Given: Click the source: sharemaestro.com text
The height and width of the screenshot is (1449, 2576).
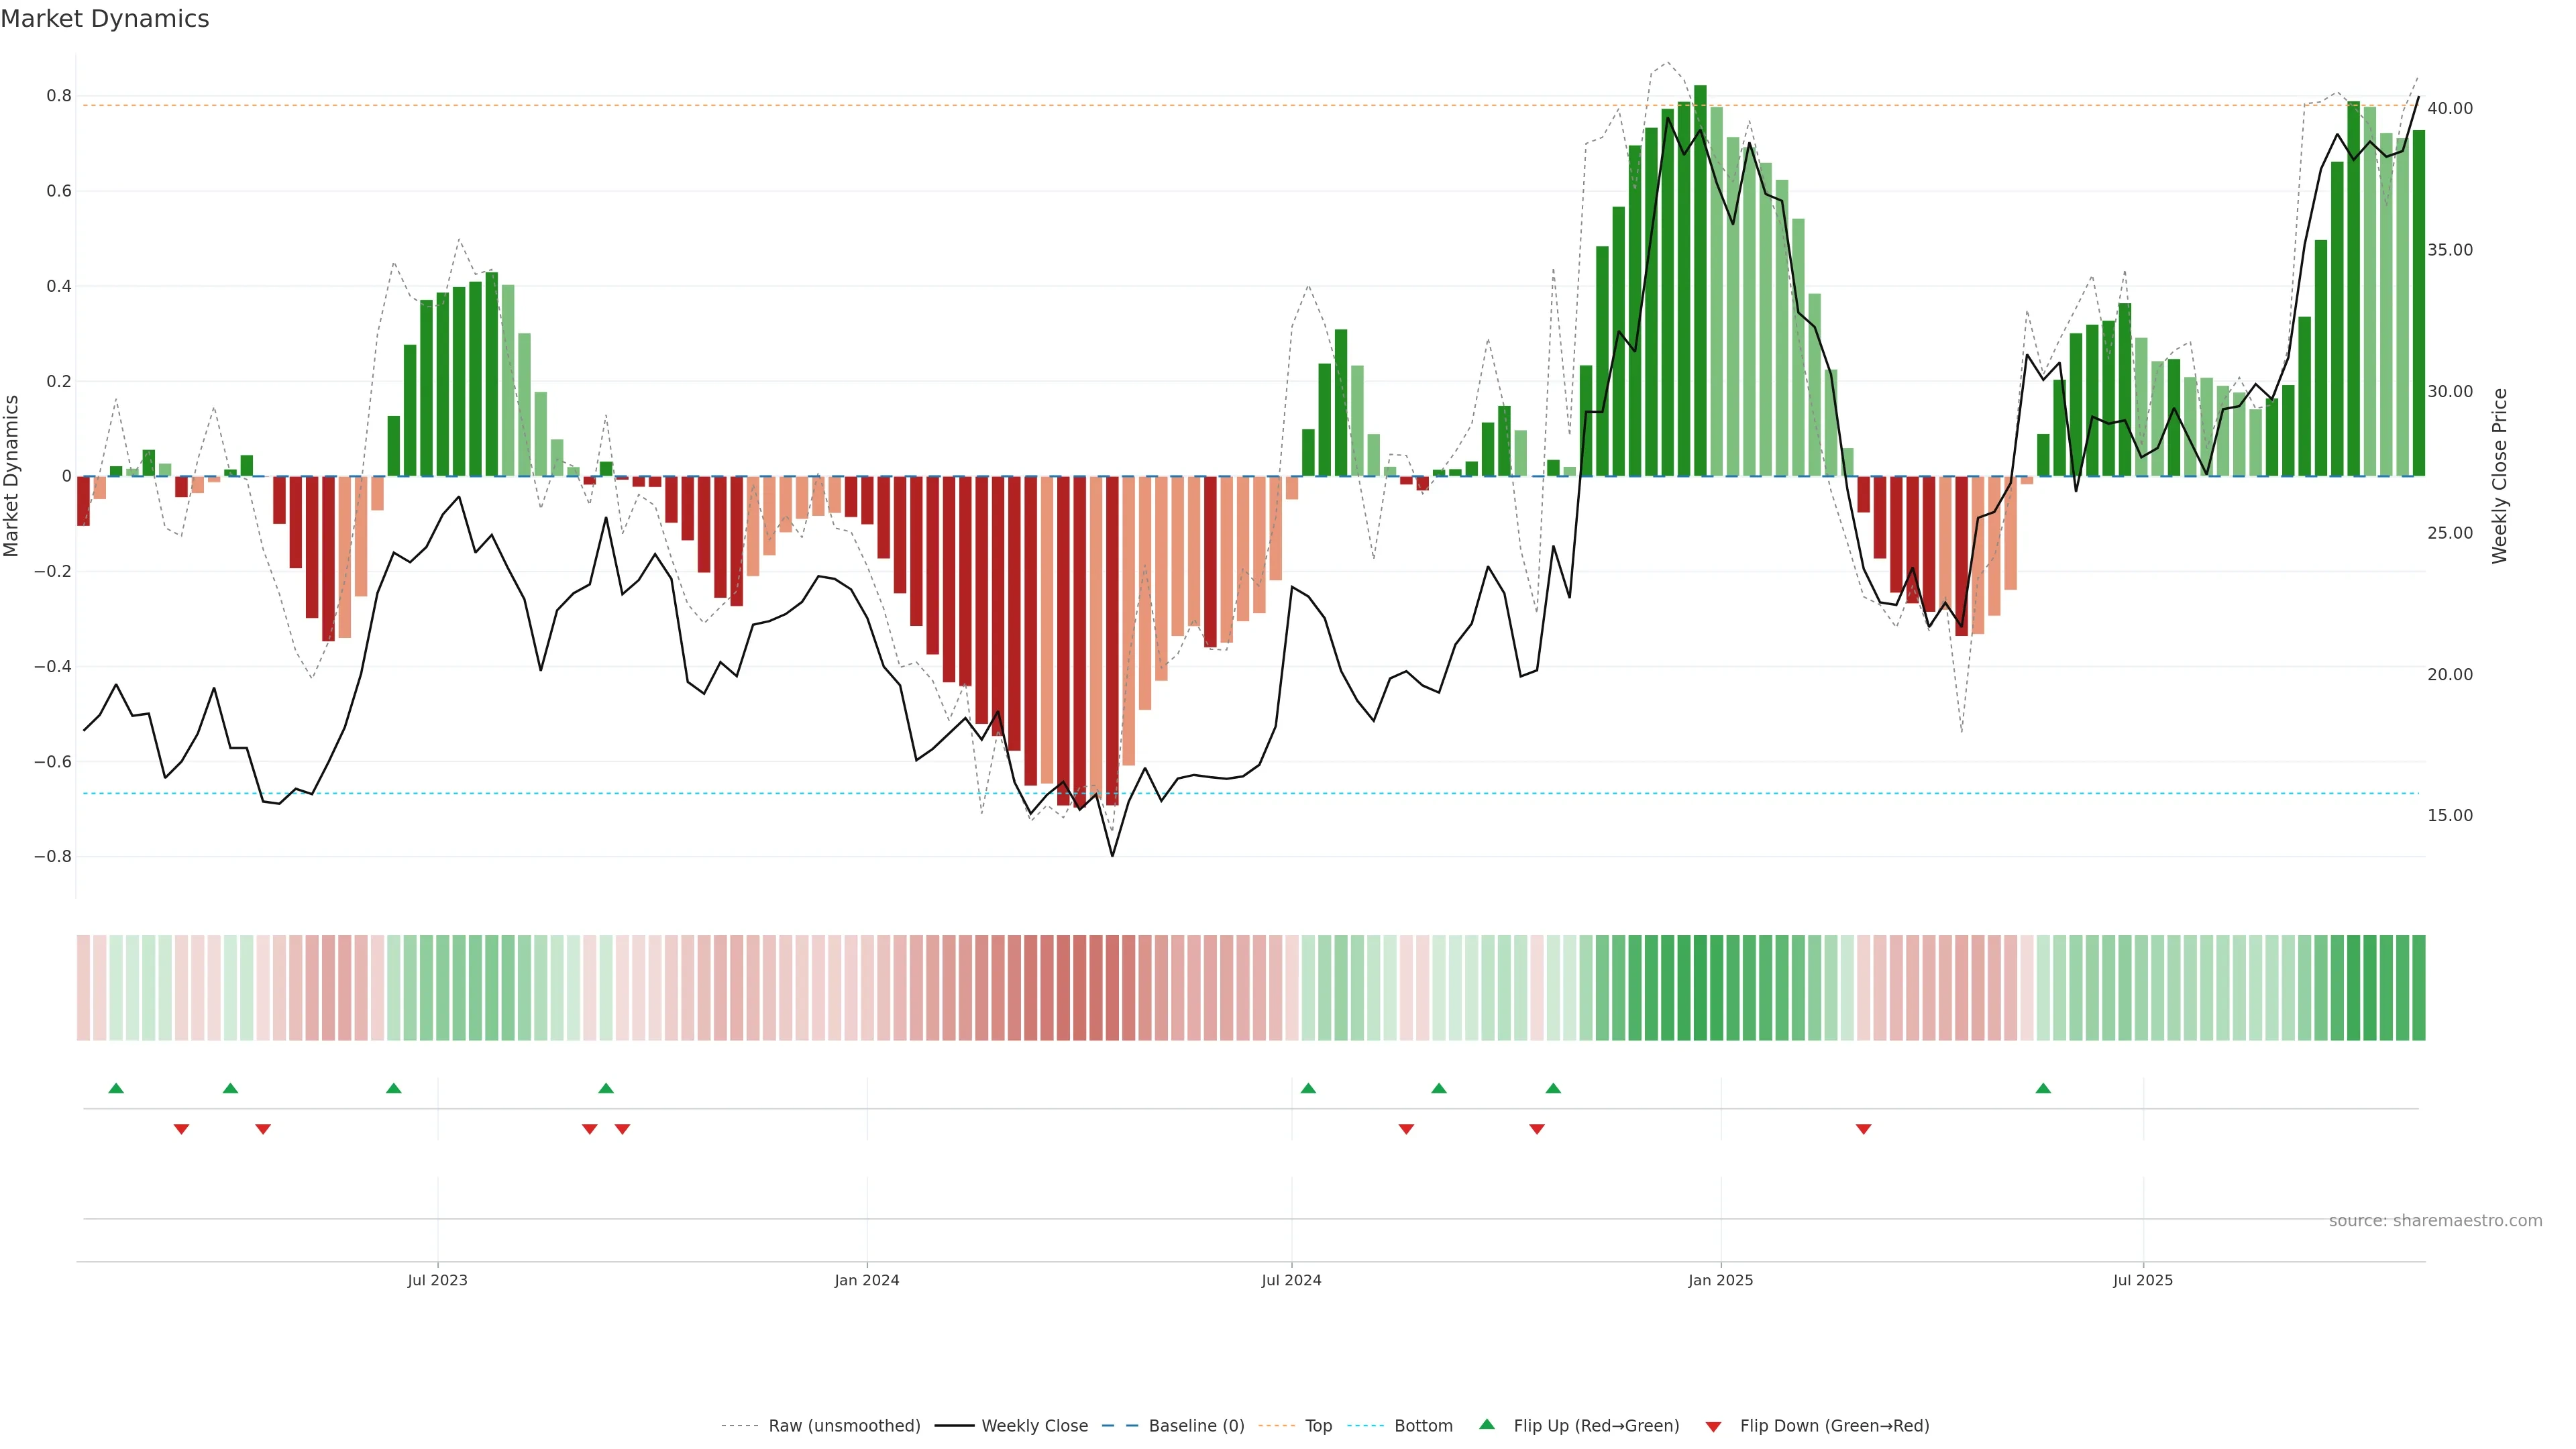Looking at the screenshot, I should coord(2435,1220).
